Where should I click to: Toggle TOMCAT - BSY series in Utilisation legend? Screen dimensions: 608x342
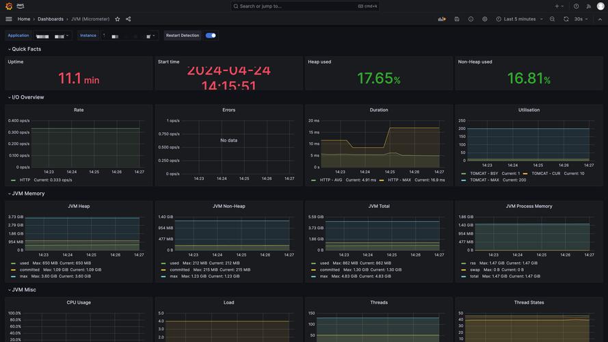point(484,174)
